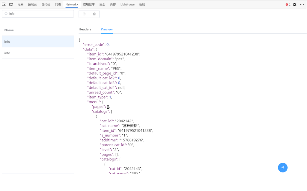The image size is (307, 191).
Task: Open the 应用程序 tab
Action: pos(89,4)
